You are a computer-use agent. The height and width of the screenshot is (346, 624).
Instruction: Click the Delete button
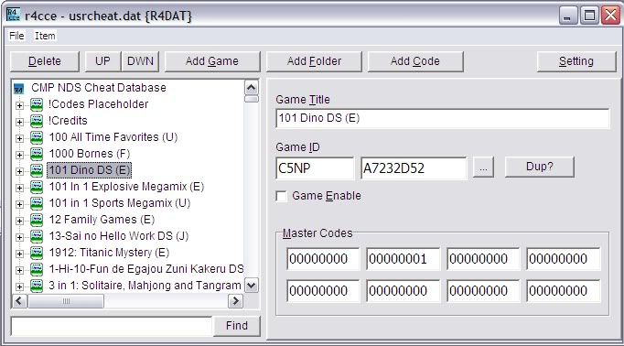tap(45, 61)
